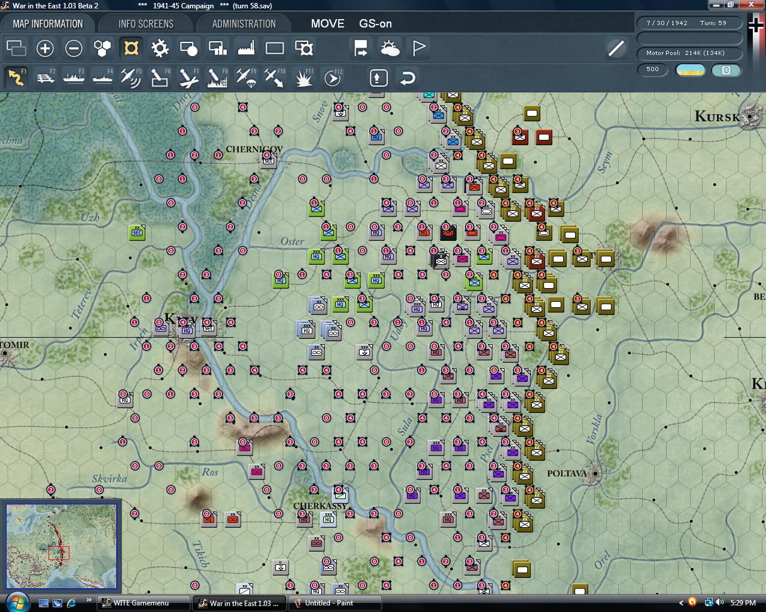Screen dimensions: 766x612
Task: Switch to the INFO SCREENS tab
Action: [146, 24]
